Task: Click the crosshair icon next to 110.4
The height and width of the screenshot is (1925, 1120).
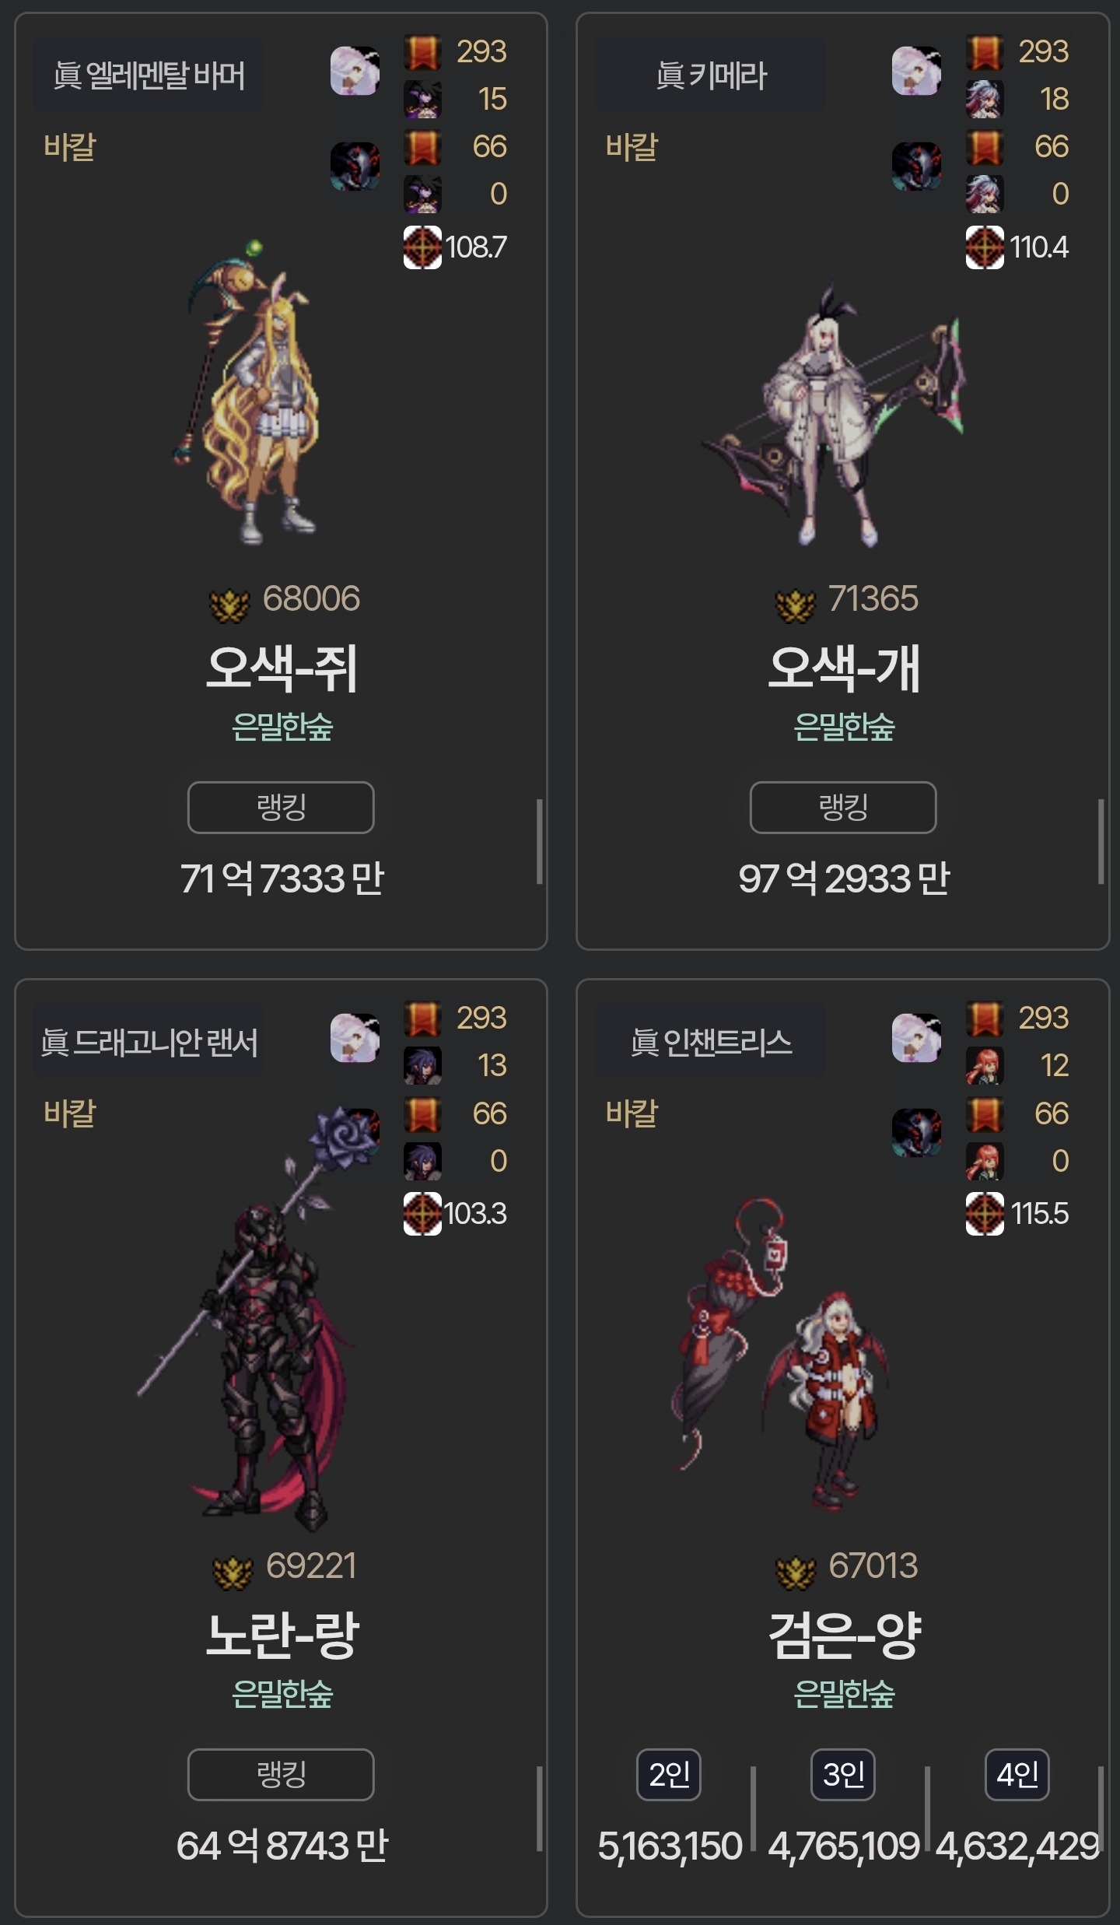Action: pyautogui.click(x=985, y=247)
